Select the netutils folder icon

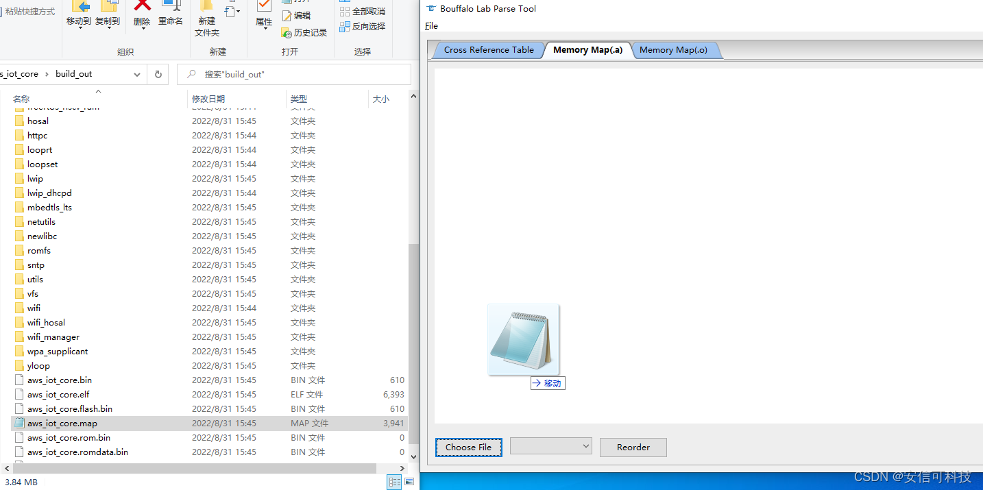point(19,222)
